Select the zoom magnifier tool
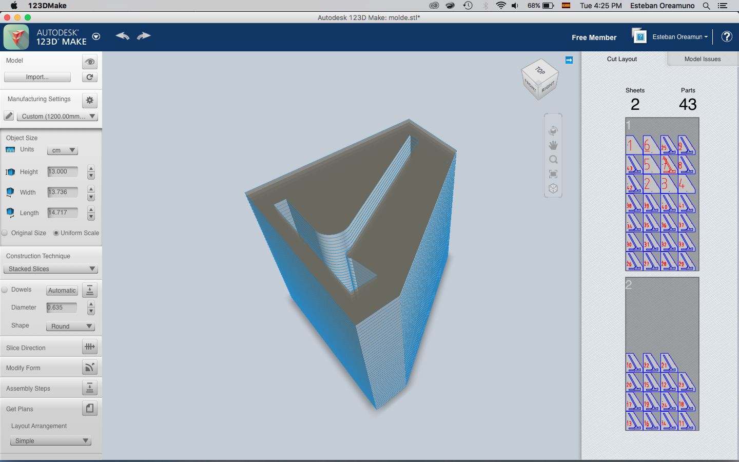The height and width of the screenshot is (462, 739). (553, 160)
